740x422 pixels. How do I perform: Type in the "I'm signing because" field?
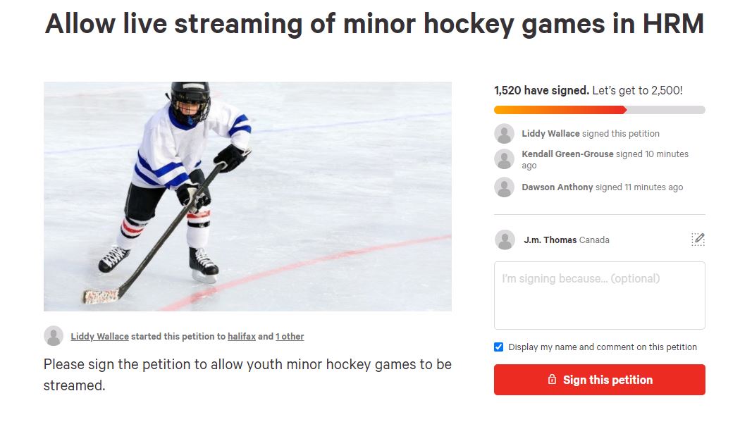(x=599, y=295)
